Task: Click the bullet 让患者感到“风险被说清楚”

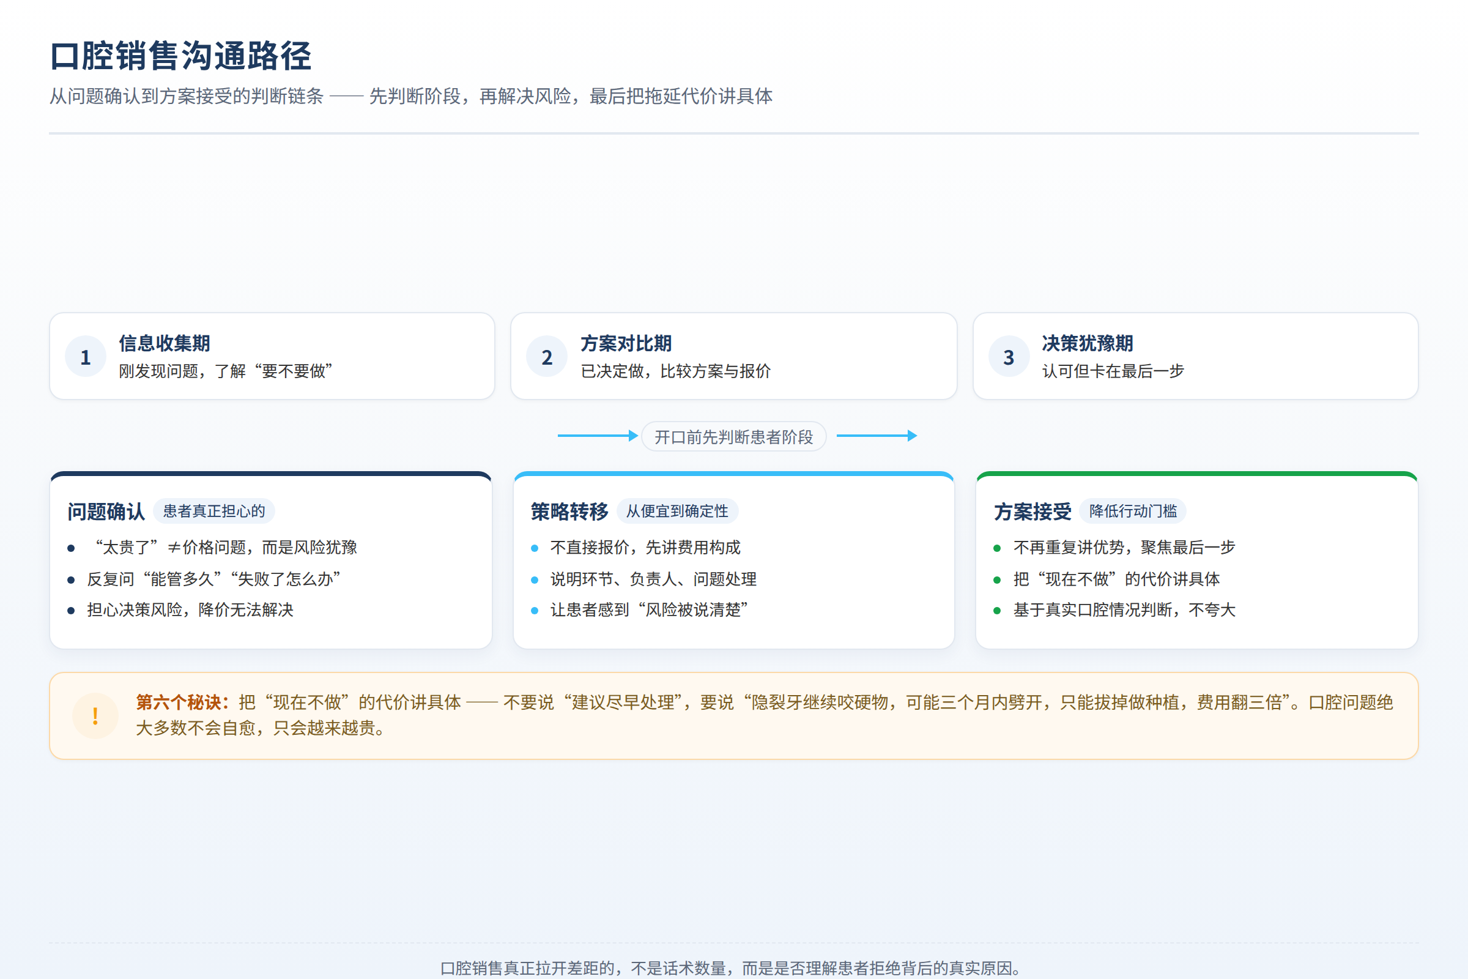Action: click(649, 609)
